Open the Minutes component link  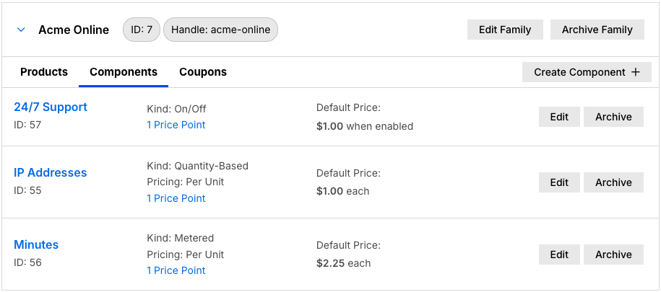pos(36,245)
